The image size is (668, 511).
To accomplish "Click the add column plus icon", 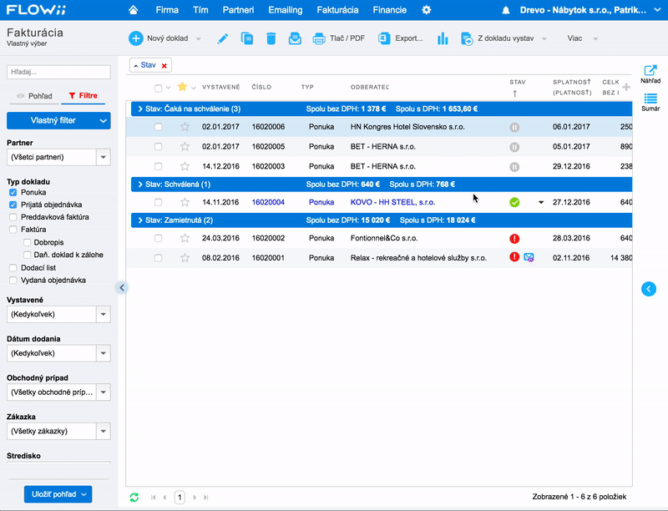I will [x=625, y=88].
